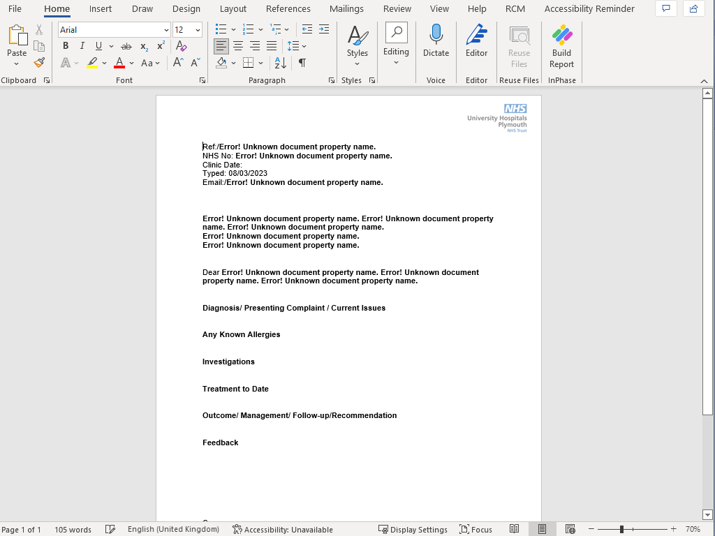The image size is (715, 536).
Task: Expand the Paste options arrow
Action: (17, 64)
